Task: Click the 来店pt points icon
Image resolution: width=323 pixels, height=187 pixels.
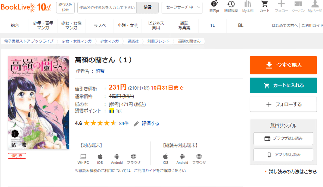Action: (214, 6)
